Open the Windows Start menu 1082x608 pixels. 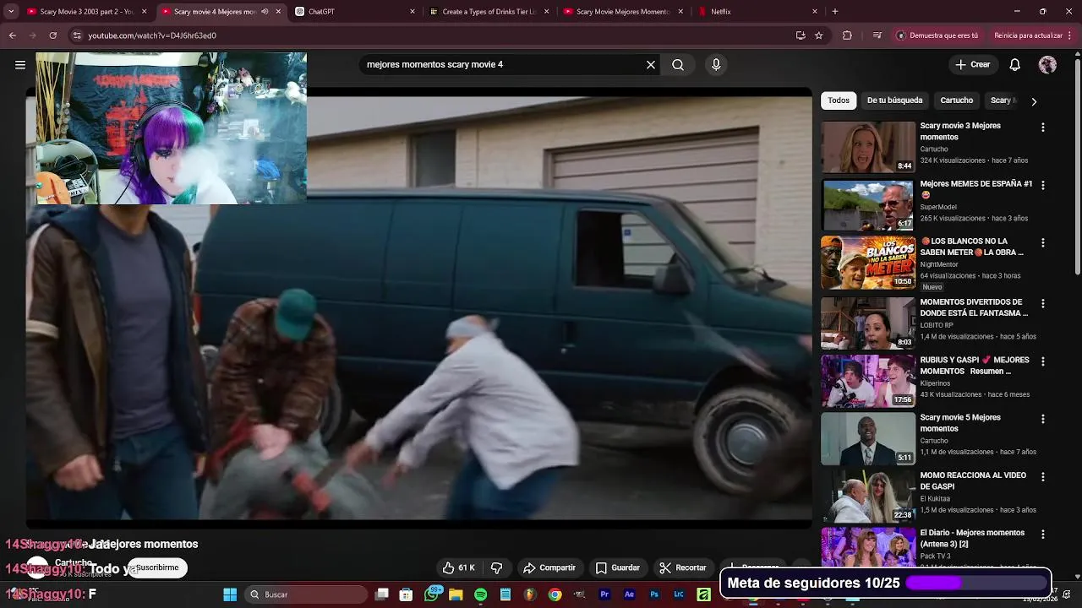(230, 594)
